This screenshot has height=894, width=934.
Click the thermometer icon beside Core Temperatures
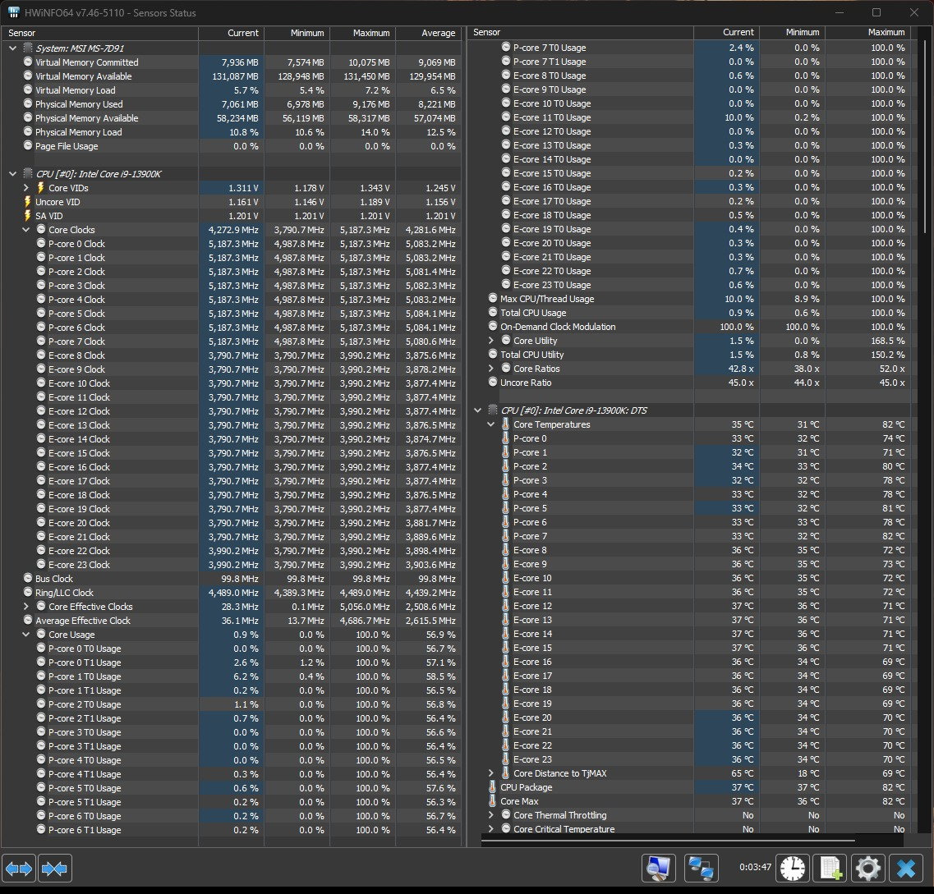pyautogui.click(x=506, y=424)
